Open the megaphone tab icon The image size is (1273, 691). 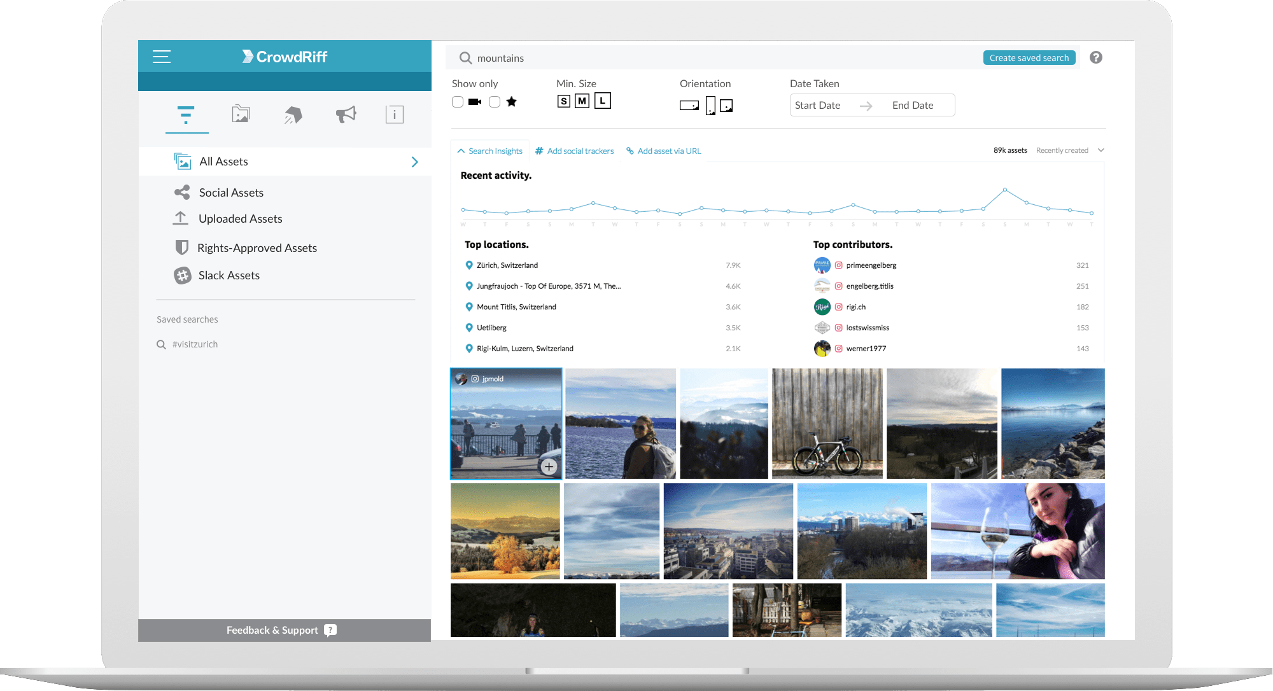pos(346,115)
